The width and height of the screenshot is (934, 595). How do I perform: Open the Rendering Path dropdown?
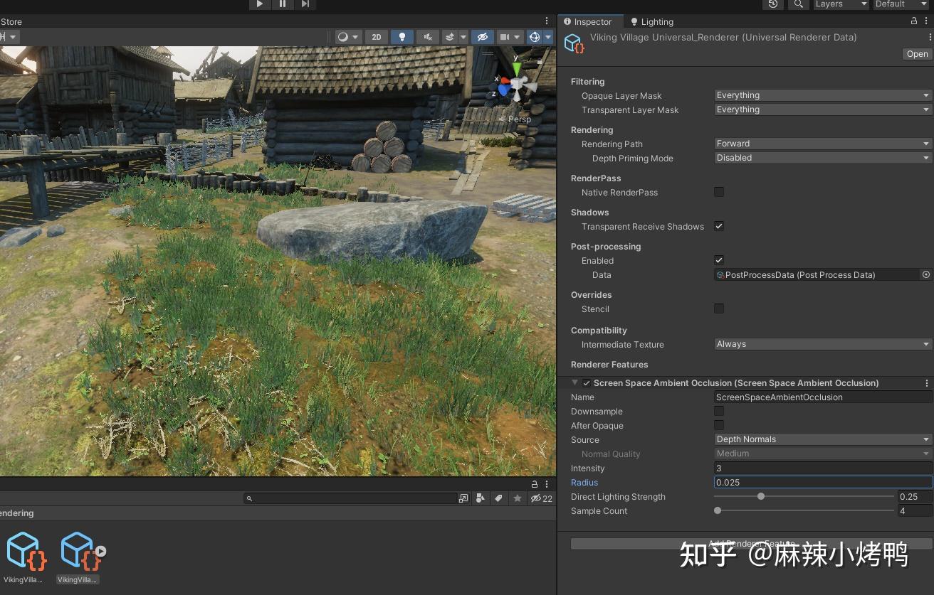[823, 144]
